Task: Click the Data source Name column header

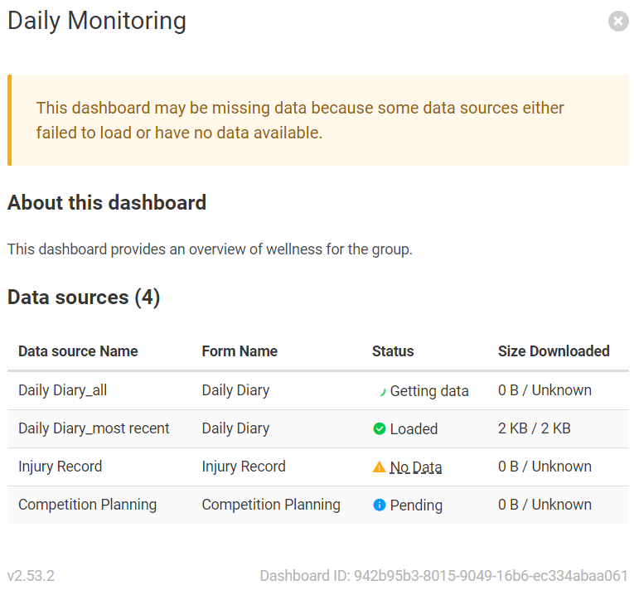Action: click(78, 351)
